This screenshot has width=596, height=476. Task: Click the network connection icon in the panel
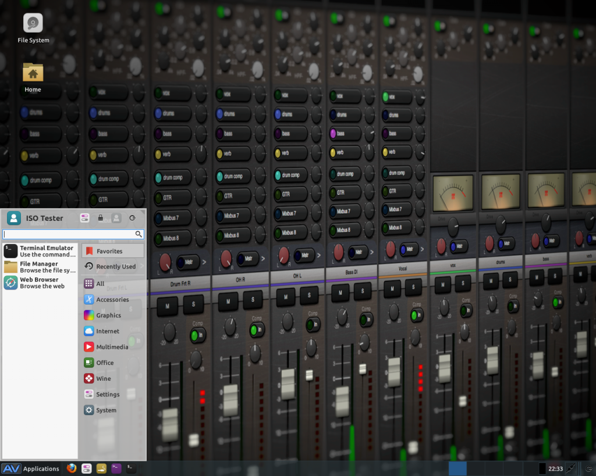570,468
